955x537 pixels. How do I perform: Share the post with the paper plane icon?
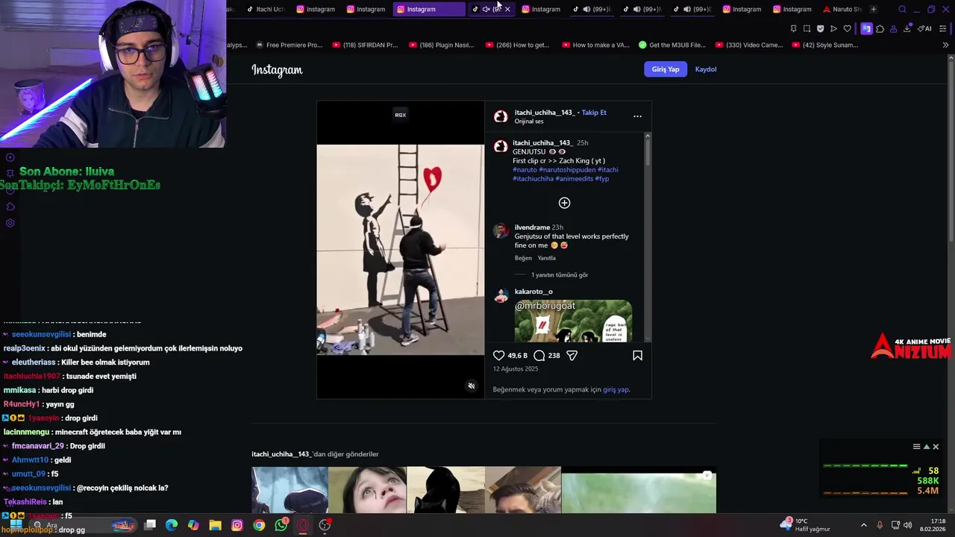pos(572,356)
